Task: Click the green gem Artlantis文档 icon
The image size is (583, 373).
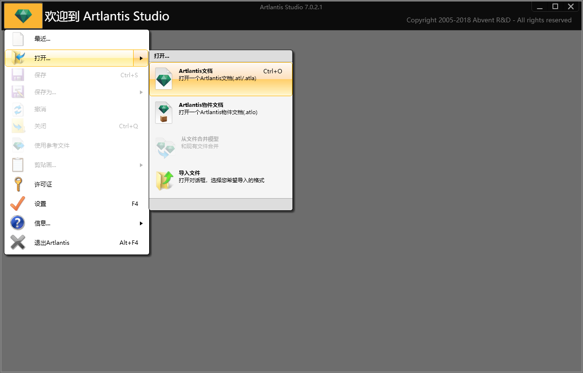Action: coord(164,79)
